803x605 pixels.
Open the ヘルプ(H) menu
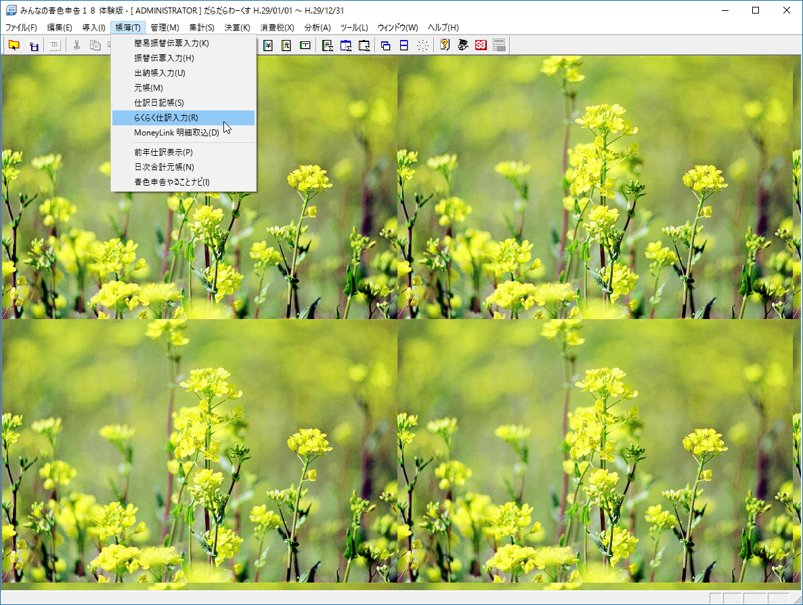point(443,28)
